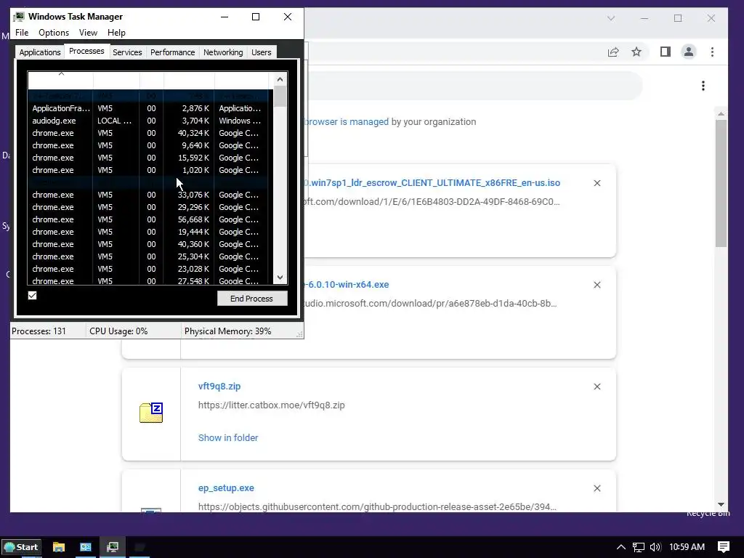The image size is (744, 558).
Task: Select the audiodg.exe process row
Action: click(x=150, y=121)
